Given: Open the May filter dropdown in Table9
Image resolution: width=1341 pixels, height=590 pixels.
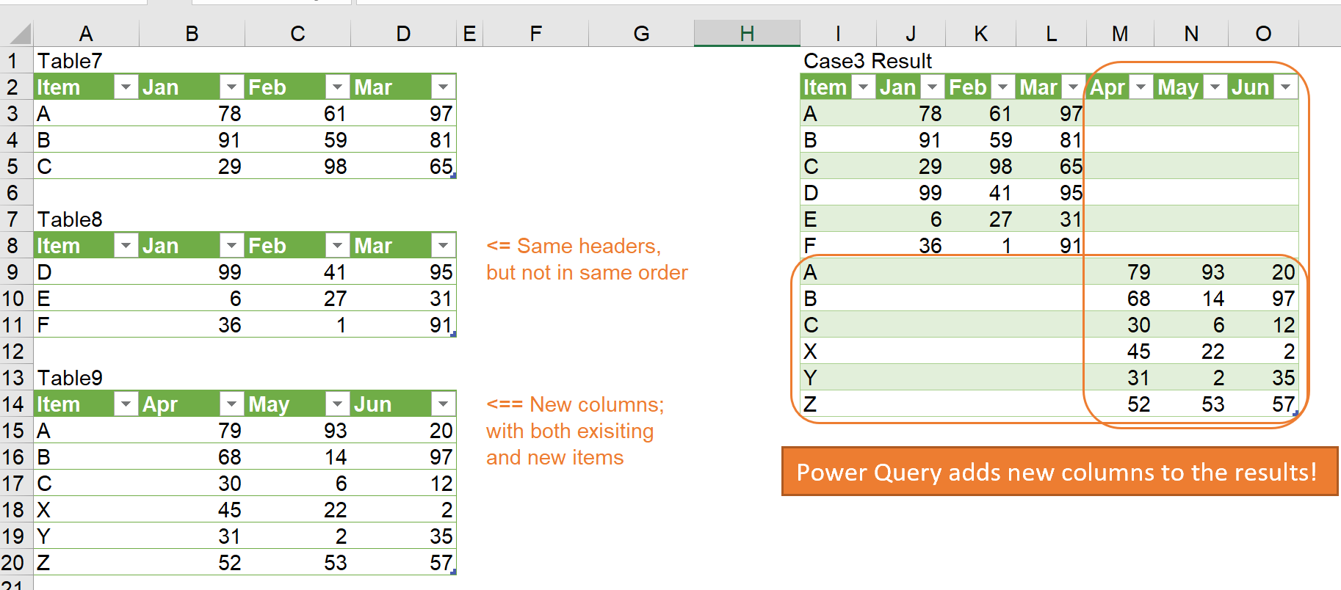Looking at the screenshot, I should (x=337, y=404).
